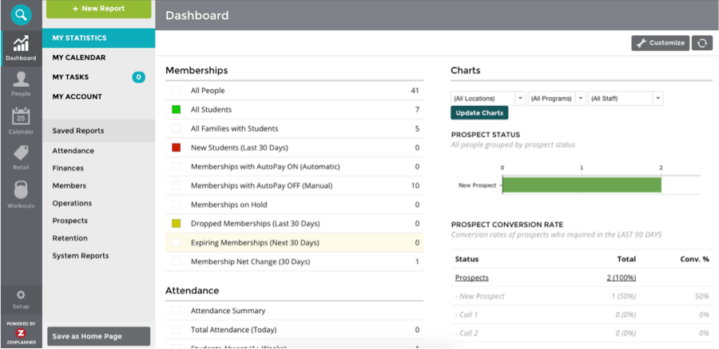Open the Finances saved report
Viewport: 719px width, 349px height.
tap(68, 168)
